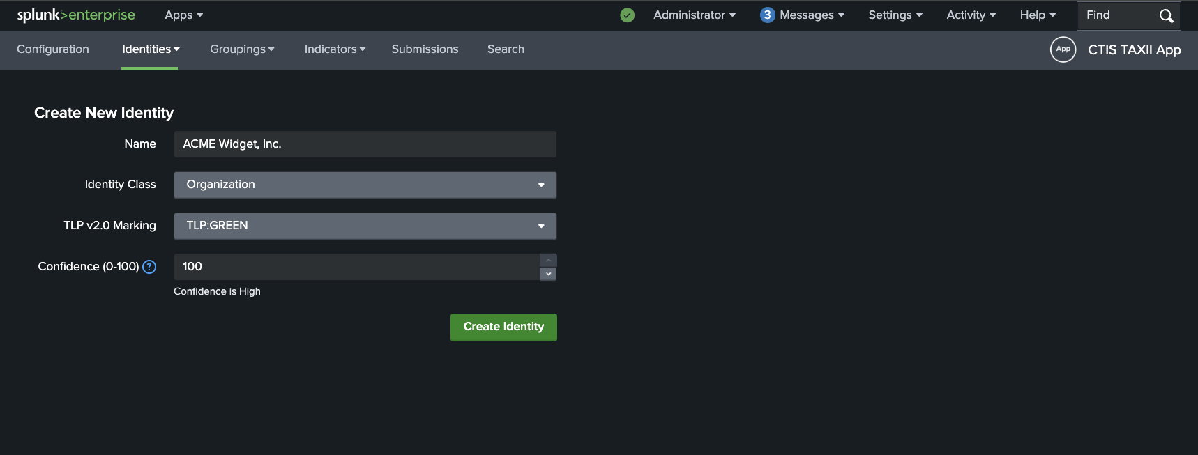
Task: Click the green health status checkmark icon
Action: click(628, 15)
